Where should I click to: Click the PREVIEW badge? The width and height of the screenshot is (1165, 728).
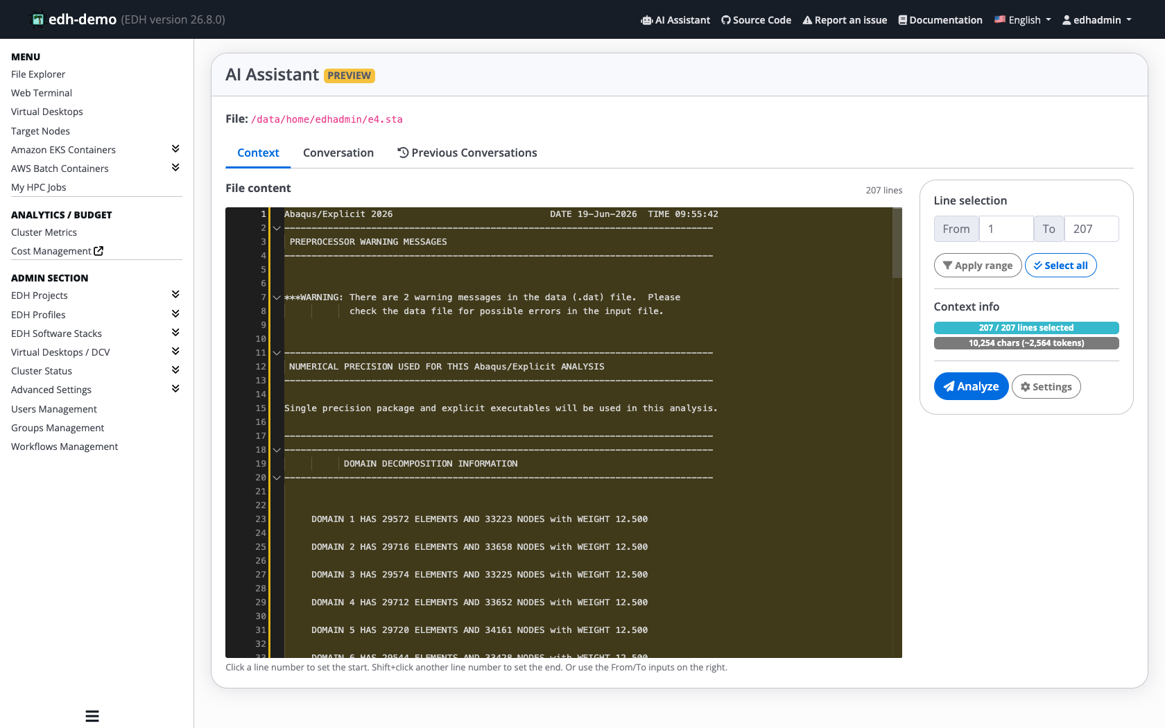(x=349, y=76)
